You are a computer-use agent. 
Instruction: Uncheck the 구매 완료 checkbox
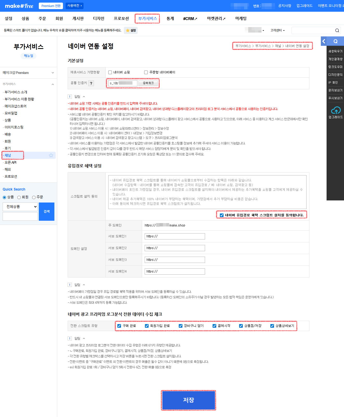pyautogui.click(x=119, y=326)
